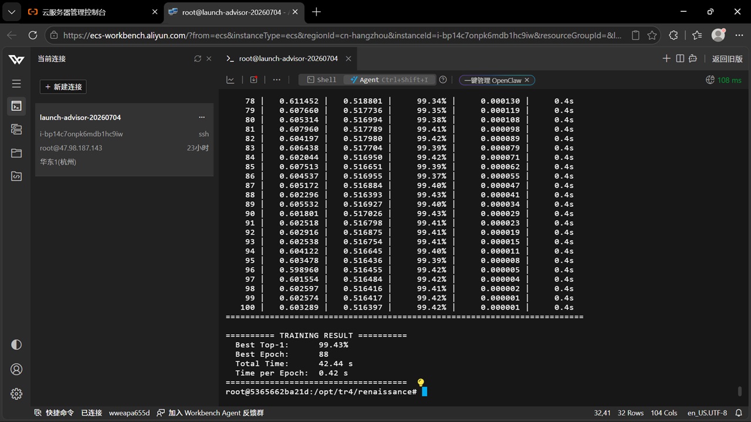
Task: Select the root@launch-advisor-20260704 terminal tab
Action: (288, 59)
